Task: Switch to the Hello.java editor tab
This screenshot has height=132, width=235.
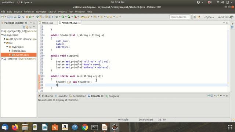Action: point(47,23)
